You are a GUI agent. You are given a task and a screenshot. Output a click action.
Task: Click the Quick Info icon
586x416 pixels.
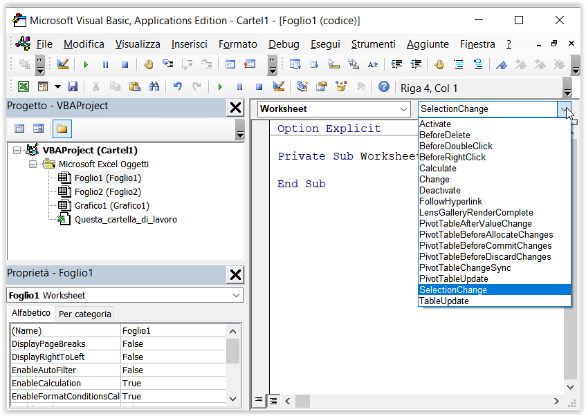point(333,64)
